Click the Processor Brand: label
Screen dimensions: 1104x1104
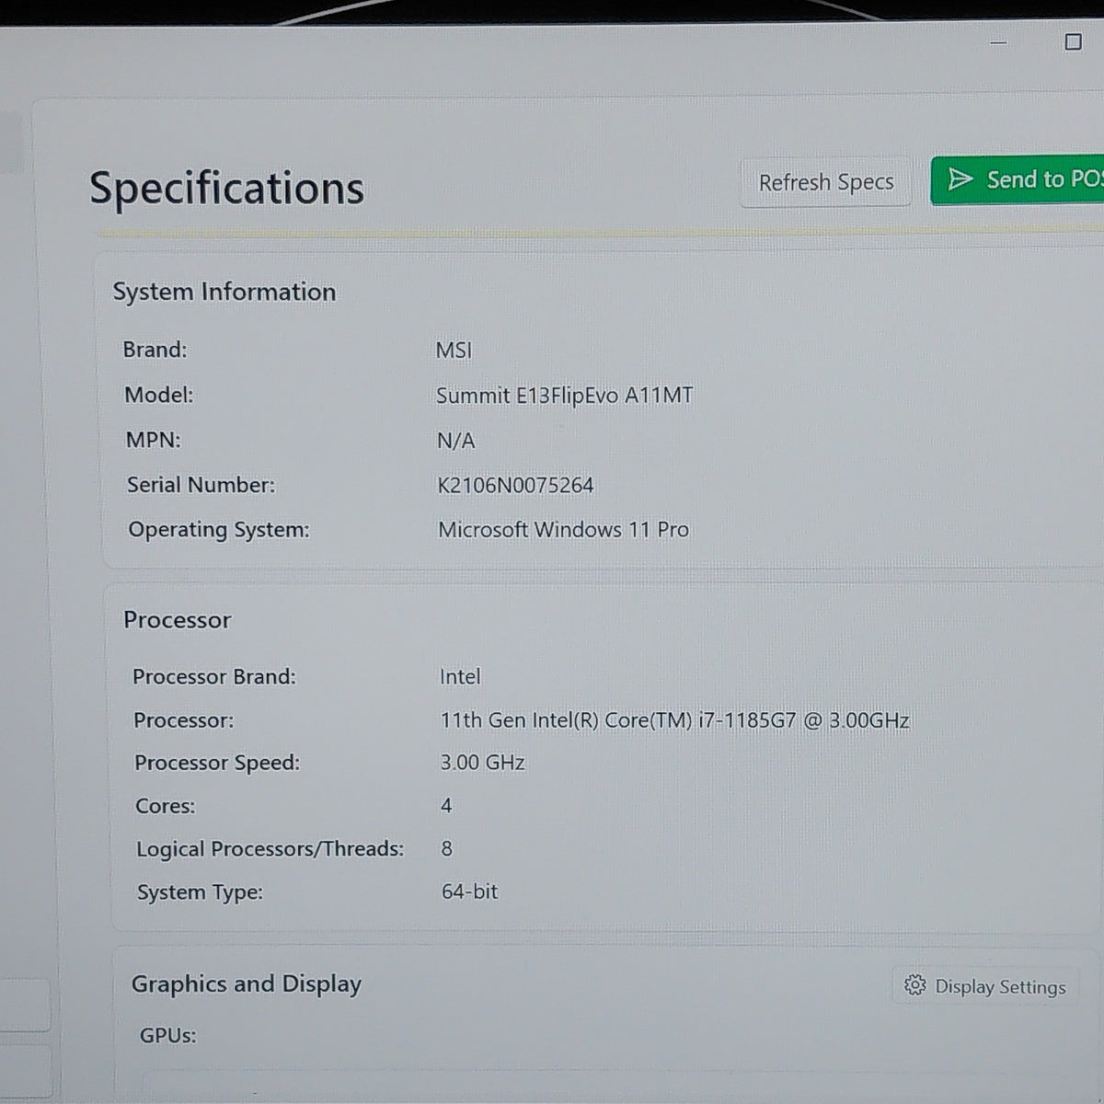213,676
